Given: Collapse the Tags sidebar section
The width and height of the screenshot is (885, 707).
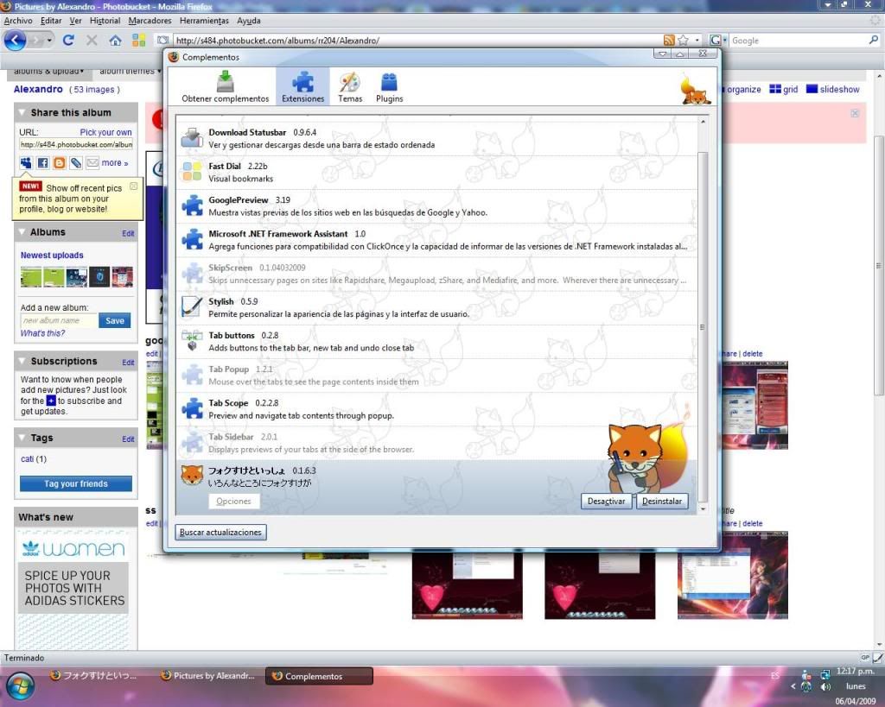Looking at the screenshot, I should tap(22, 438).
